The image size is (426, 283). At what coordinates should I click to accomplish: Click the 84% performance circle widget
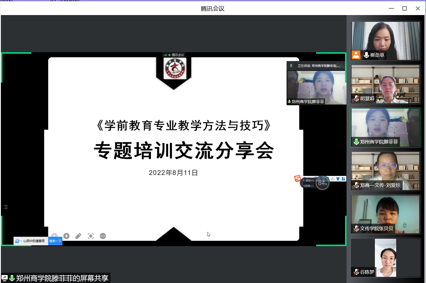pos(322,183)
